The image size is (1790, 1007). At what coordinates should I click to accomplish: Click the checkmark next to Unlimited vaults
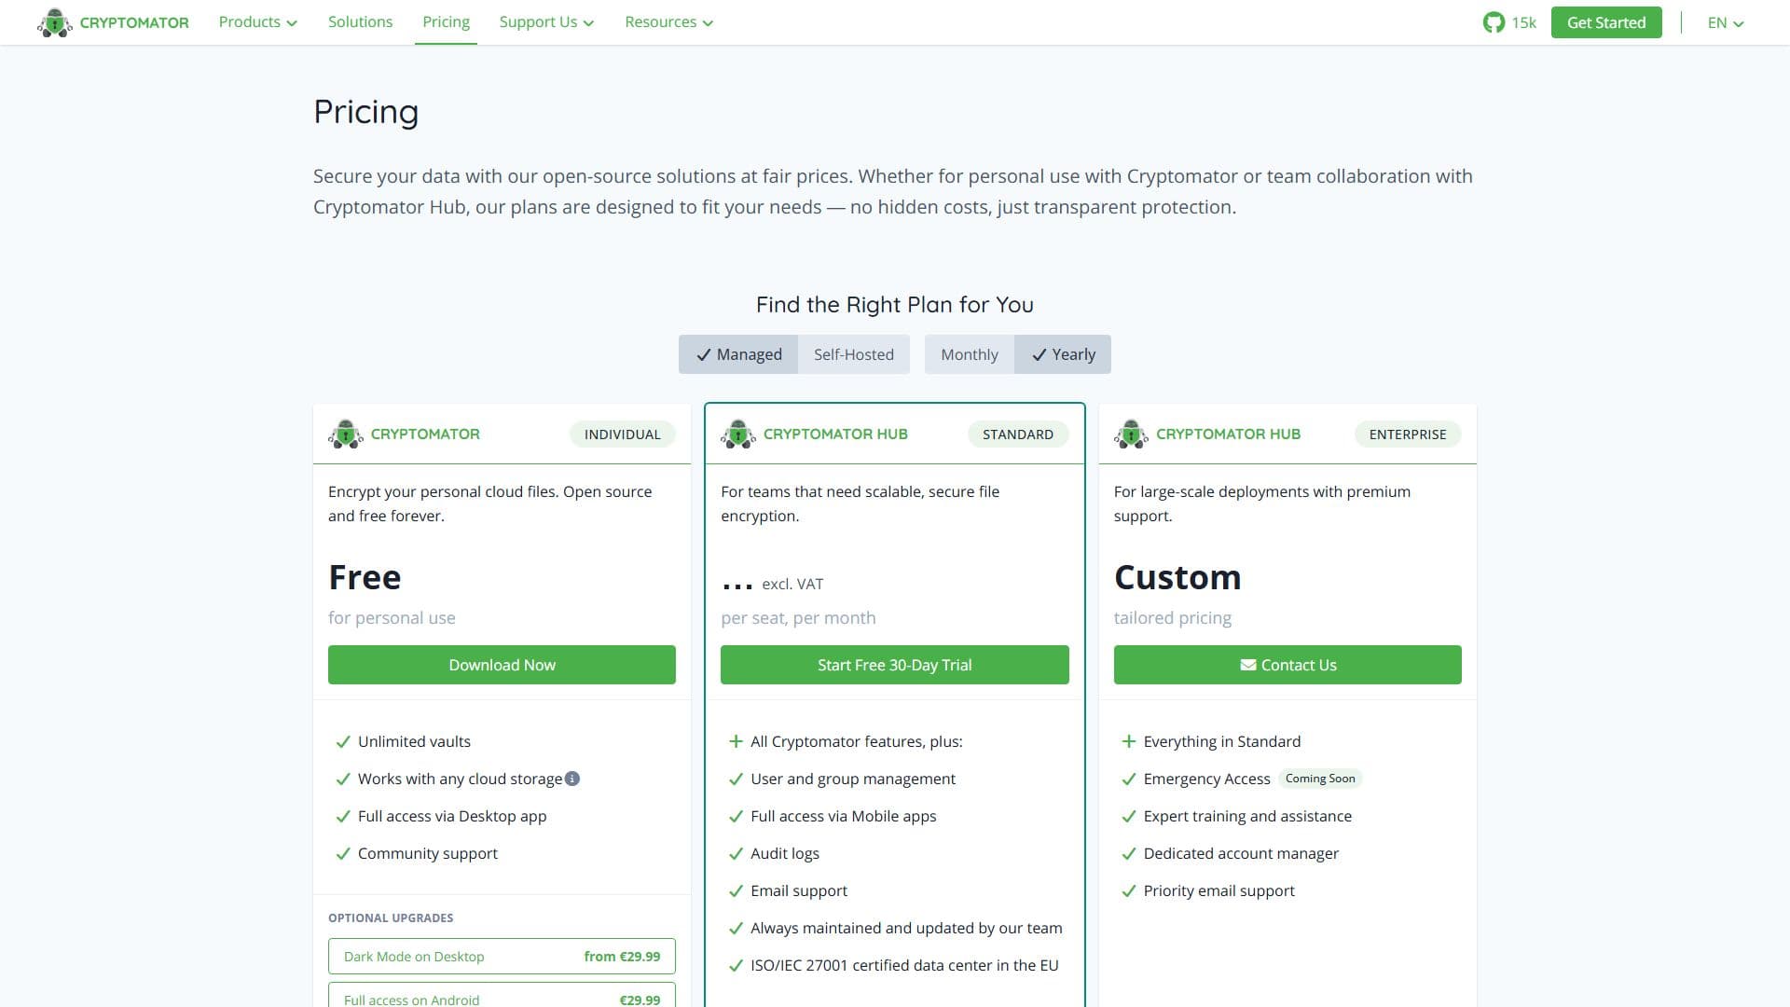(x=342, y=742)
